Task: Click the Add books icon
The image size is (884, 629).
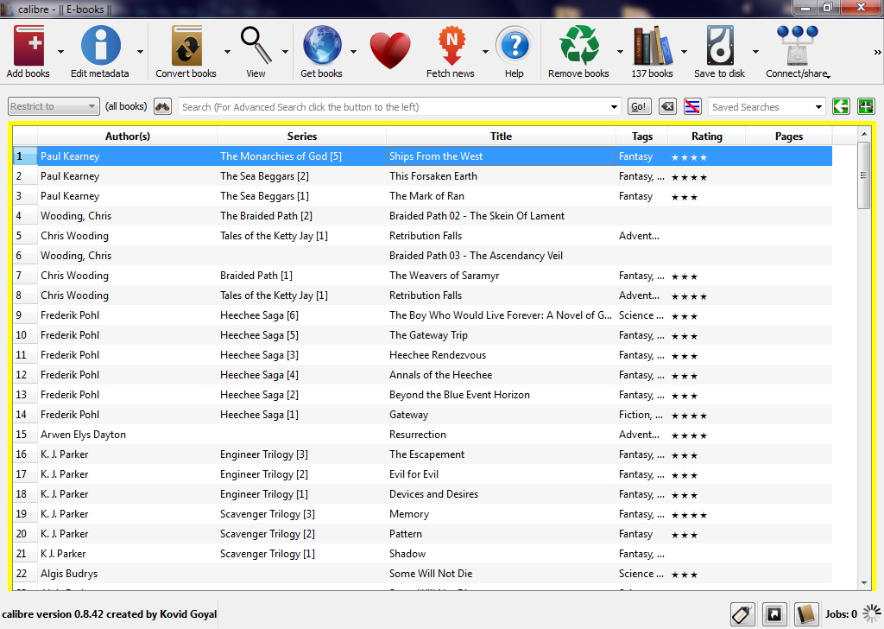Action: coord(28,45)
